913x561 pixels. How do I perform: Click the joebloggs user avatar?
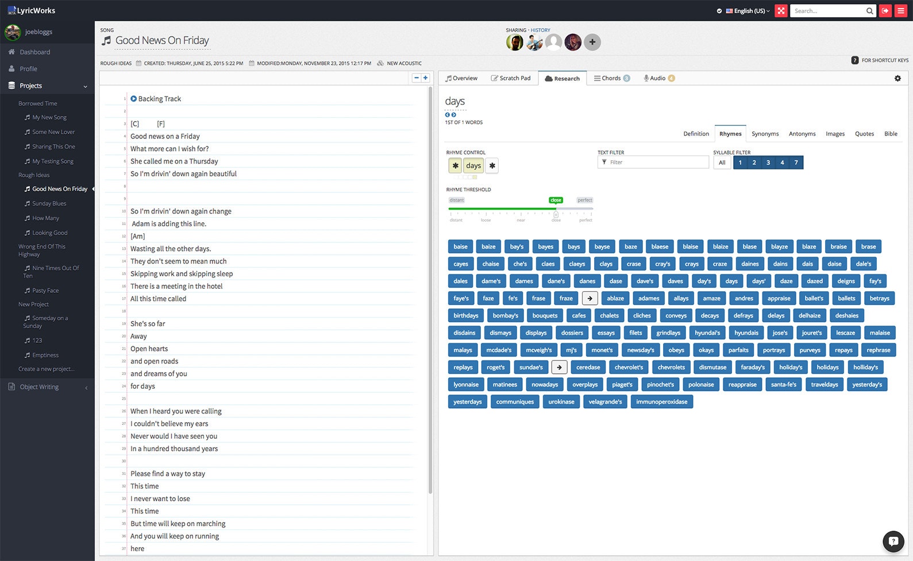coord(13,32)
